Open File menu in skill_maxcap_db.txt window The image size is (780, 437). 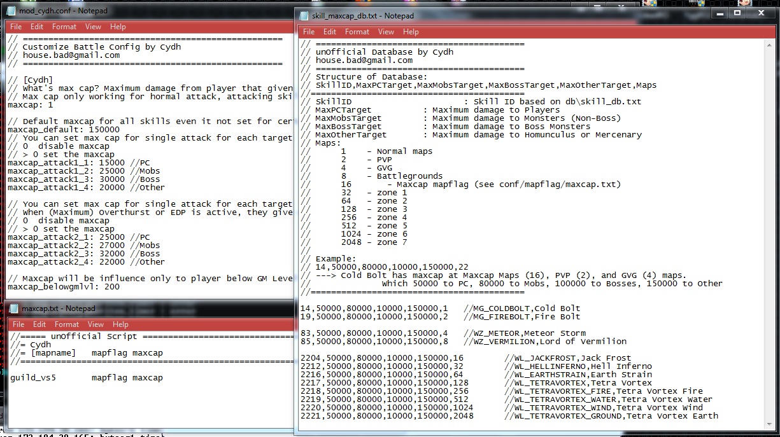point(309,32)
